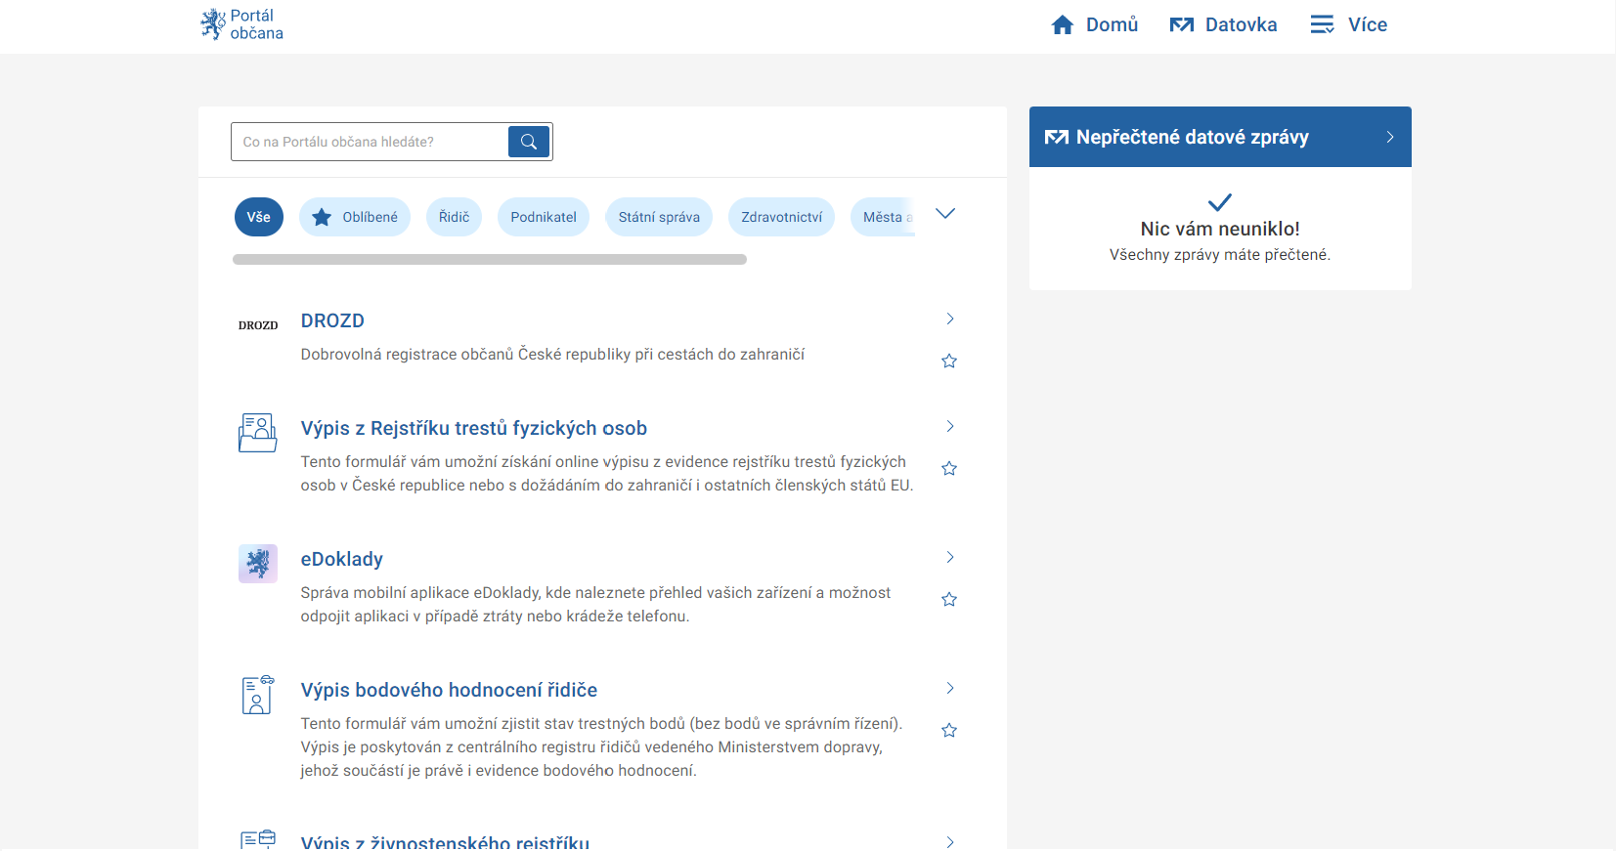Open Rejstřík trestů via its arrow chevron

(950, 426)
